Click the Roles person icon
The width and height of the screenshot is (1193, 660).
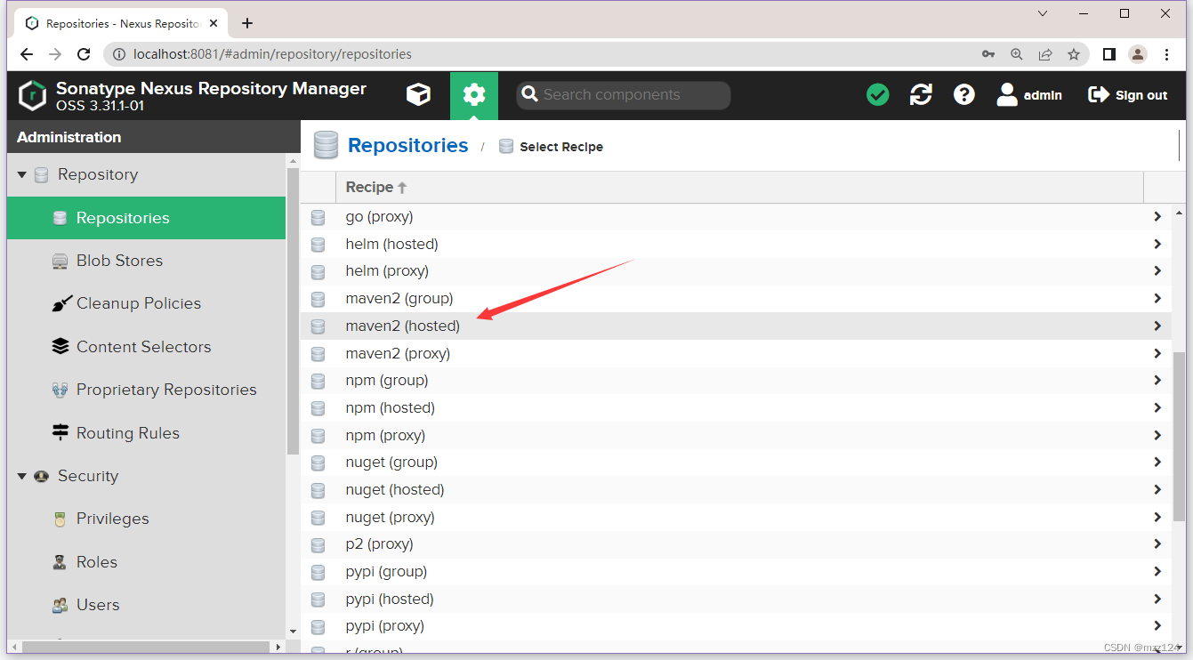pos(60,562)
